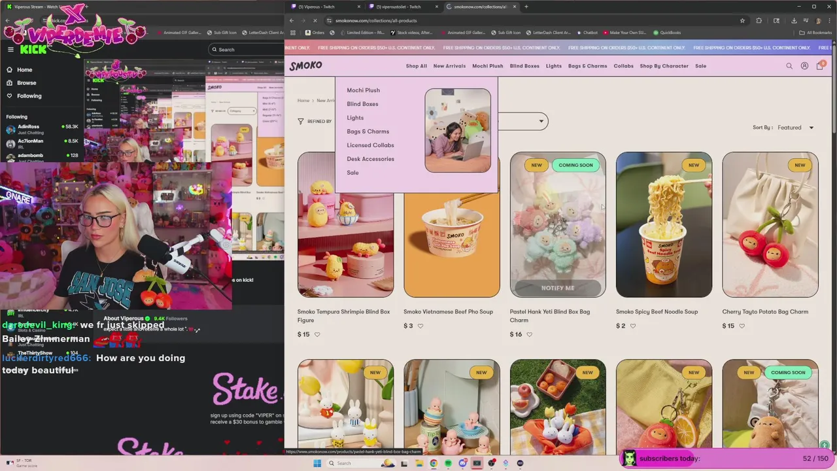837x471 pixels.
Task: Open the Sale navigation item
Action: tap(700, 66)
